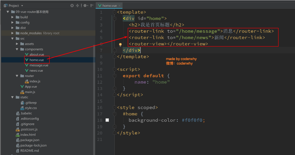
Task: Expand the dist folder
Action: point(13,28)
